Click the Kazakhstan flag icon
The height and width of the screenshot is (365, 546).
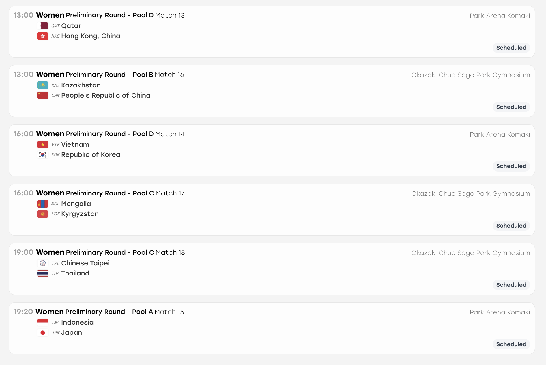43,85
